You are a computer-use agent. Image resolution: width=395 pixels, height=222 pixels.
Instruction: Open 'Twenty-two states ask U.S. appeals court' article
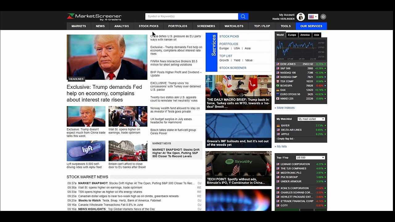(x=174, y=99)
